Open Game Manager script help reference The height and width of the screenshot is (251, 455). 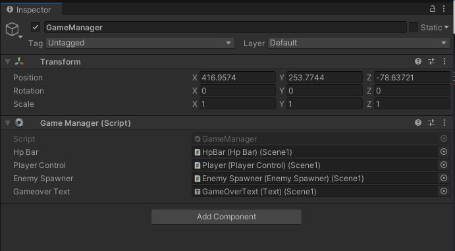418,123
